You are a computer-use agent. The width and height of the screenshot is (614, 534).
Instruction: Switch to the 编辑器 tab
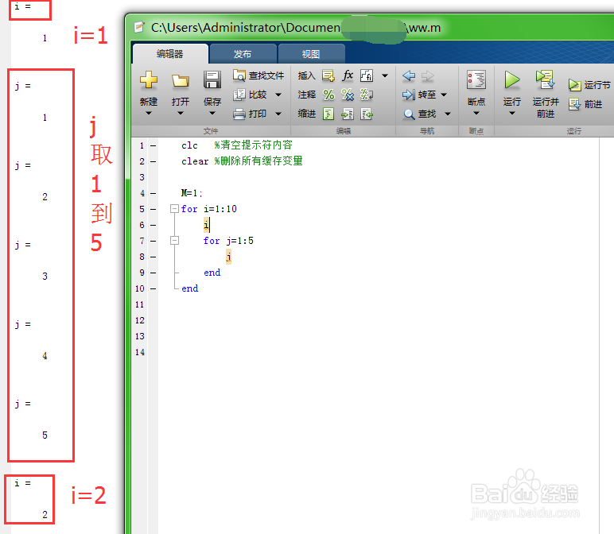point(170,53)
